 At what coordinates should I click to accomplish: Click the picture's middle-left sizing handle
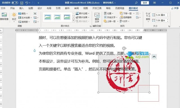pos(98,73)
